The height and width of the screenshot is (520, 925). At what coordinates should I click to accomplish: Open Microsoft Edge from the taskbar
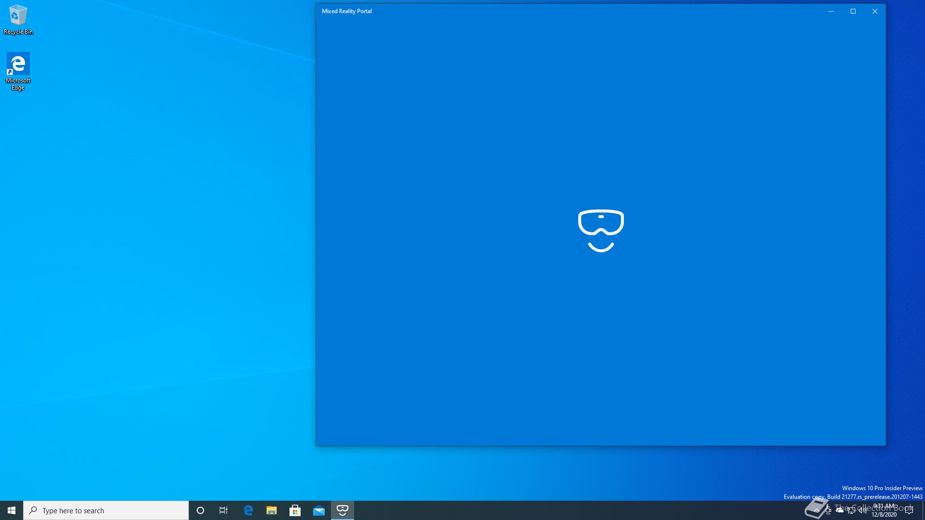click(x=248, y=510)
